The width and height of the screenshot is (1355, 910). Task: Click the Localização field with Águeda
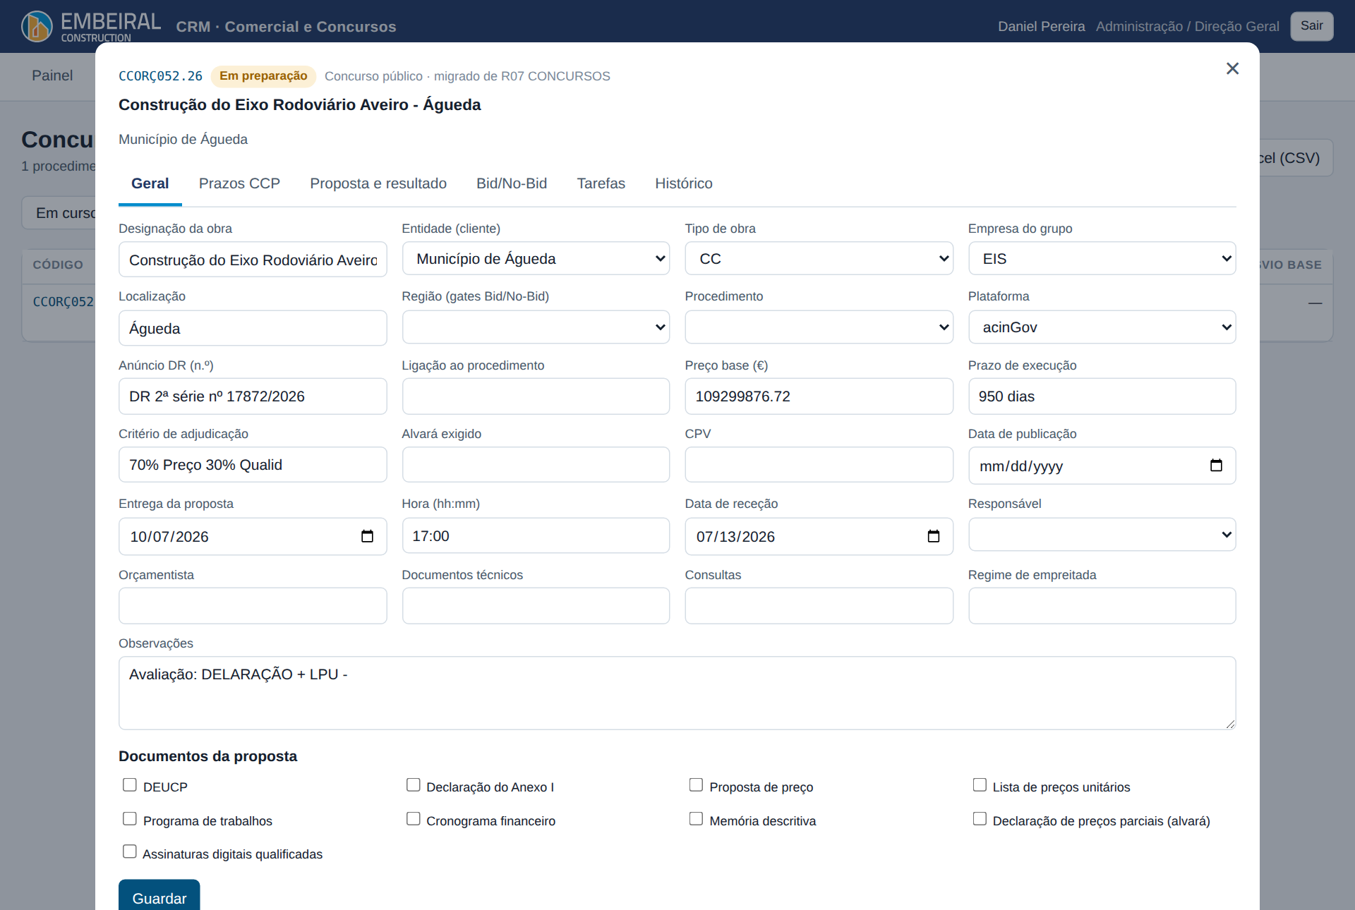coord(253,328)
